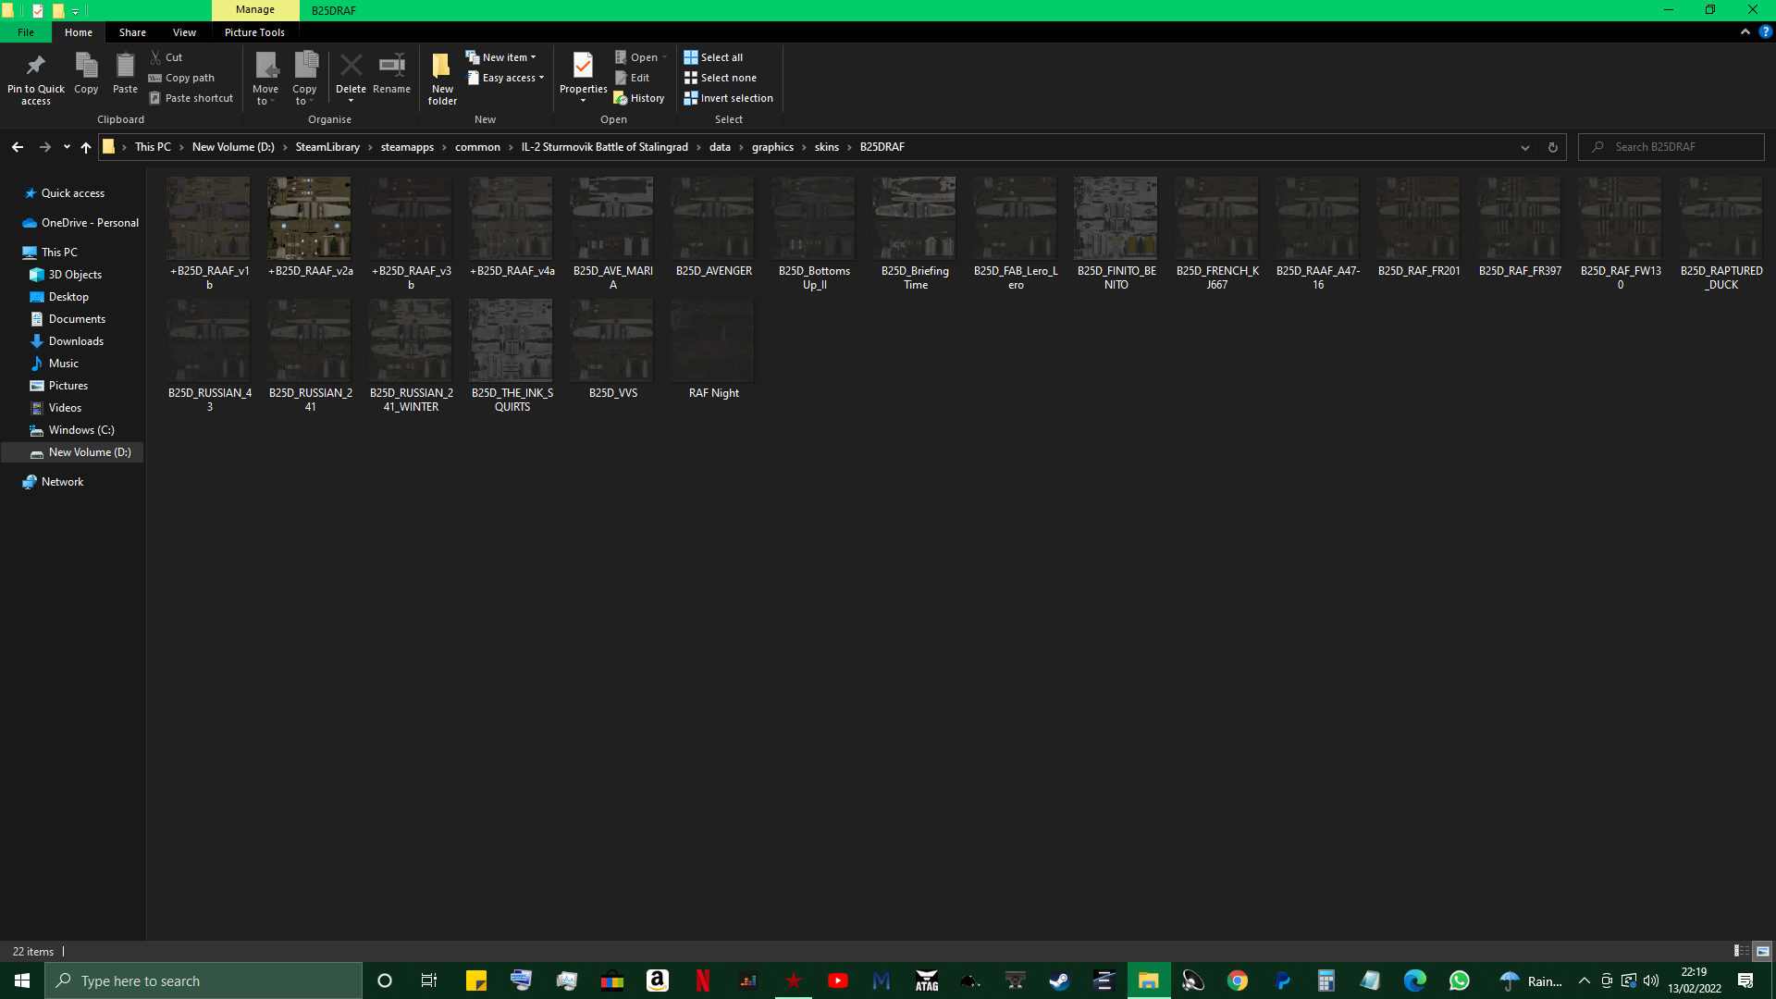
Task: Click Select all
Action: [713, 57]
